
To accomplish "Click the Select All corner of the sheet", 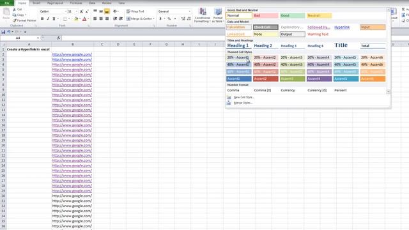I will pyautogui.click(x=3, y=44).
